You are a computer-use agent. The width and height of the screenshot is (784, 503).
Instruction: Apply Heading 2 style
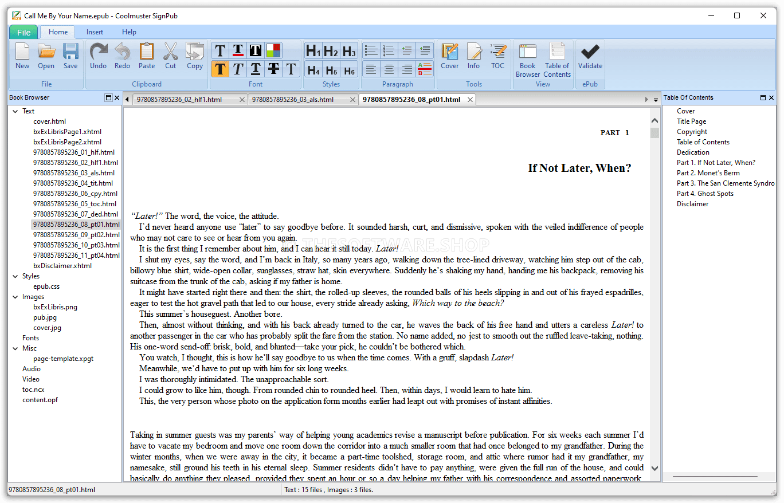tap(331, 51)
